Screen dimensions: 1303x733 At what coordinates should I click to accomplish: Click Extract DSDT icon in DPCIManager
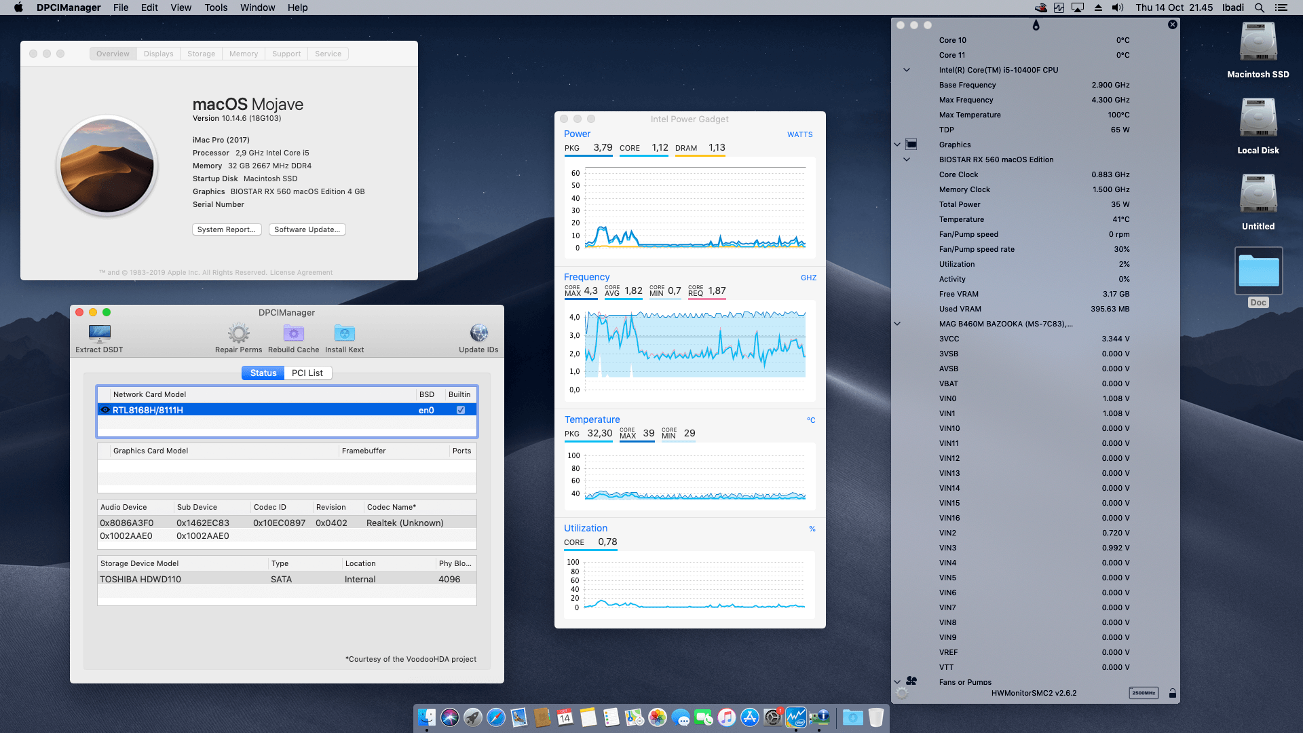[x=100, y=333]
